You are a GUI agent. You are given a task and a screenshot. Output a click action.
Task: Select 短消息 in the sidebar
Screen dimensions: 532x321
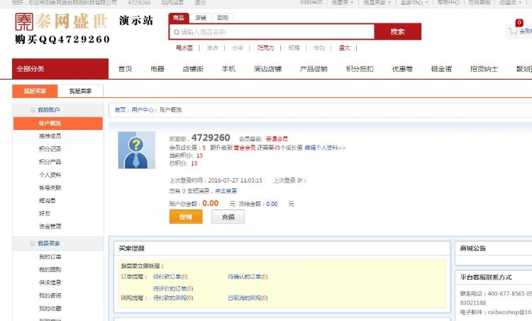click(x=47, y=201)
